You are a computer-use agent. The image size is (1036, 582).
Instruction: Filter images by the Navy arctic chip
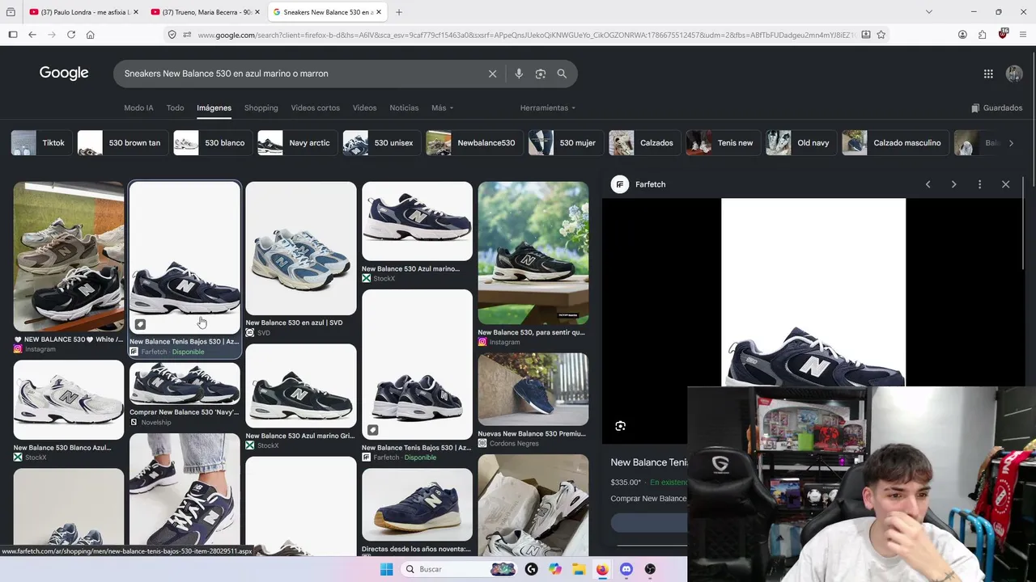coord(296,143)
